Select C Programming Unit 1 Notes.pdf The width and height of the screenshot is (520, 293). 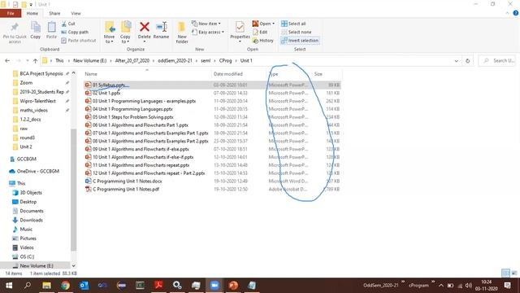[x=126, y=189]
